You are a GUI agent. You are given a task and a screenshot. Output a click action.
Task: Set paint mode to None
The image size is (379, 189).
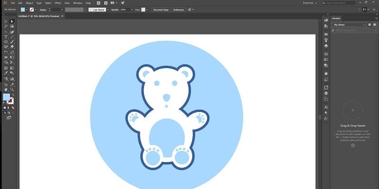click(13, 108)
